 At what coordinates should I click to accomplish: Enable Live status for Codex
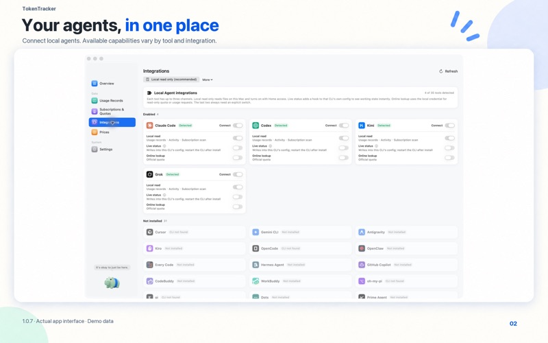344,147
